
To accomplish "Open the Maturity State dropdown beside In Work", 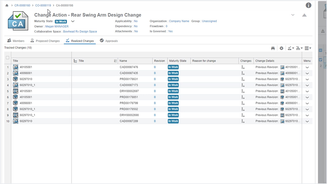I will pos(73,21).
